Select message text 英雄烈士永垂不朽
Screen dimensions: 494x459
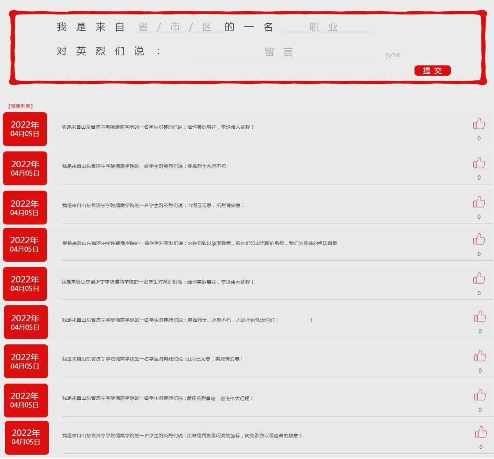click(x=206, y=166)
